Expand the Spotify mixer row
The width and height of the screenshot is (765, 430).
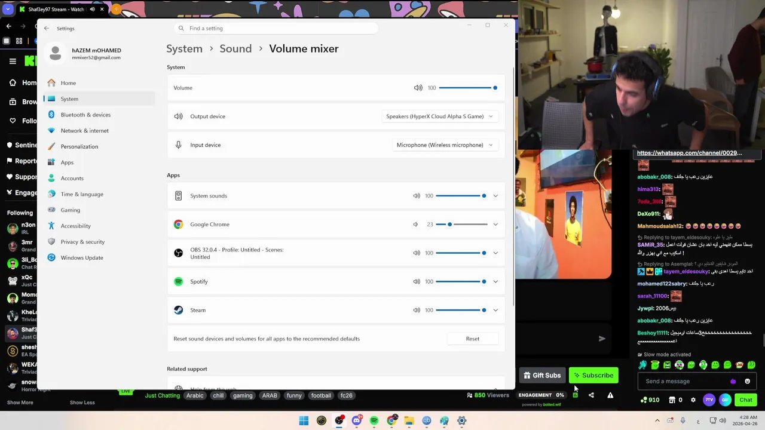(495, 282)
